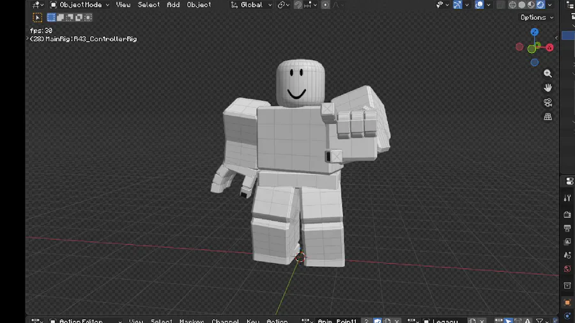
Task: Click the zoom magnifier viewport icon
Action: coord(548,73)
